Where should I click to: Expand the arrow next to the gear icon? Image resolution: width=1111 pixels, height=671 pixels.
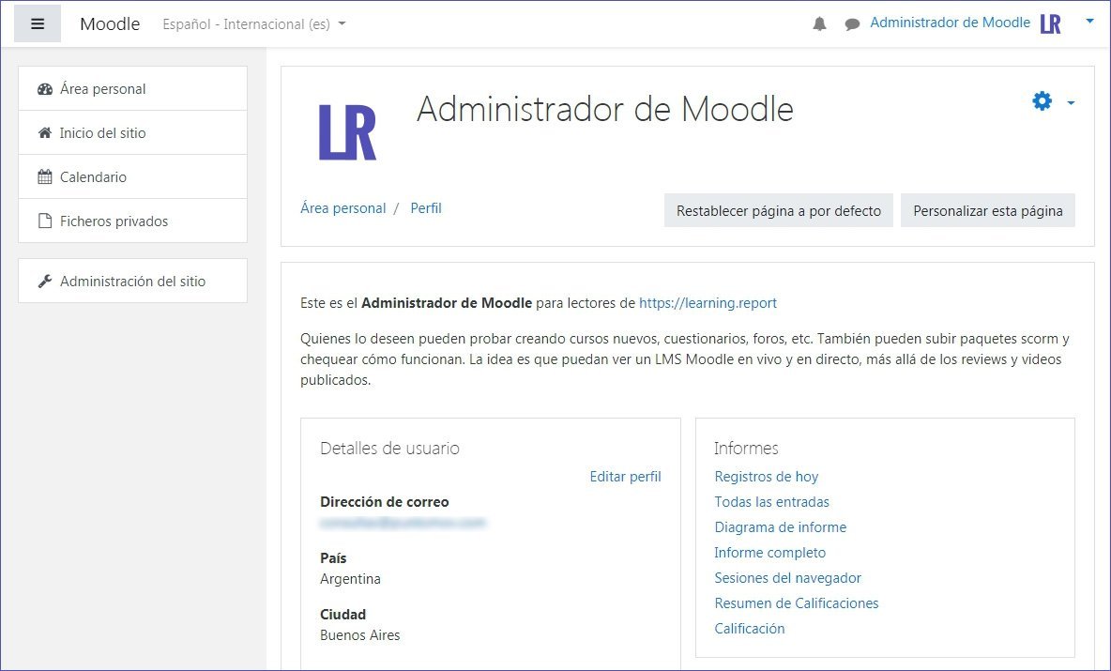coord(1071,103)
